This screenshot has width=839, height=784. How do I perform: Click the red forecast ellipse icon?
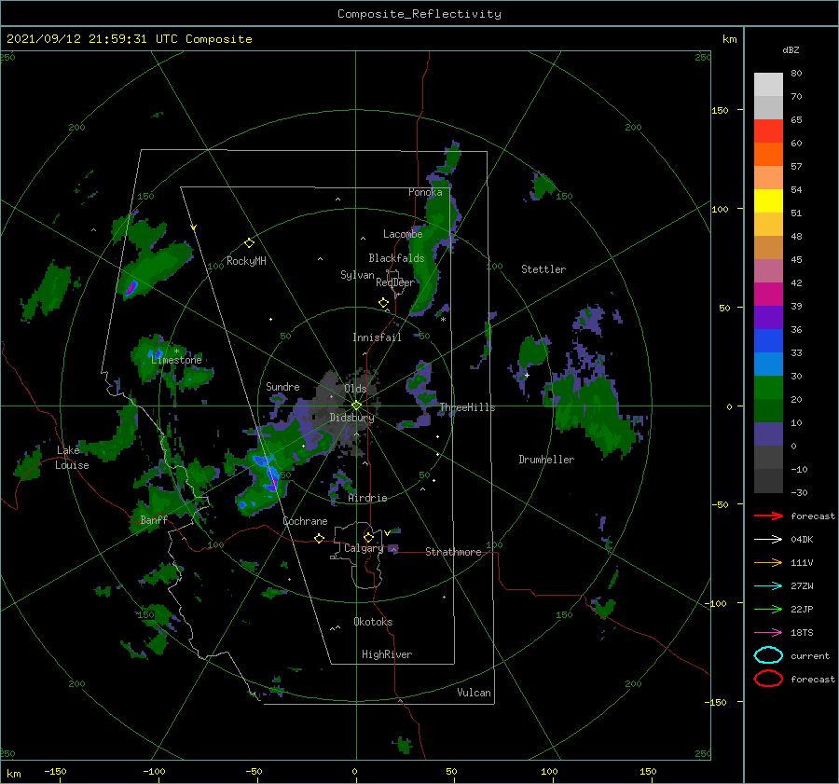click(768, 679)
